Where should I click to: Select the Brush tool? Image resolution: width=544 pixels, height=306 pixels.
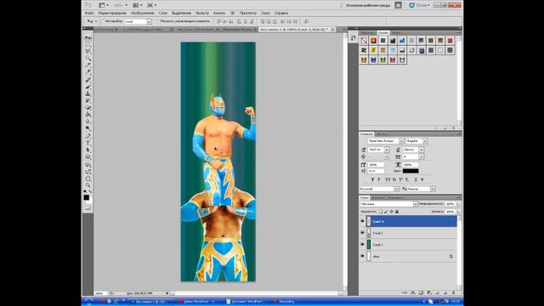point(88,87)
